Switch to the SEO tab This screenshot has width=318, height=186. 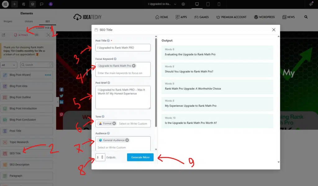(48, 21)
